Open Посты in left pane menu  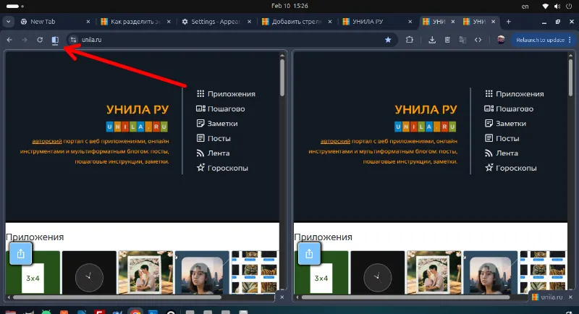coord(214,138)
